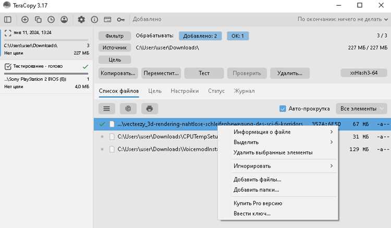Click the Источник button

click(115, 47)
